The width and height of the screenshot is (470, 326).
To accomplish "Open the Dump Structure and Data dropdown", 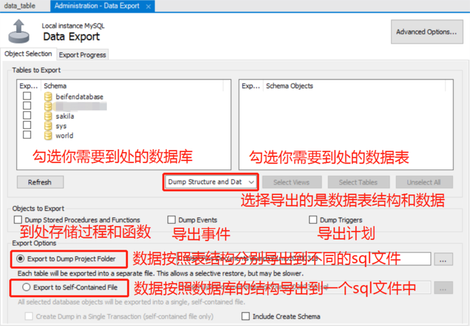I will (211, 182).
